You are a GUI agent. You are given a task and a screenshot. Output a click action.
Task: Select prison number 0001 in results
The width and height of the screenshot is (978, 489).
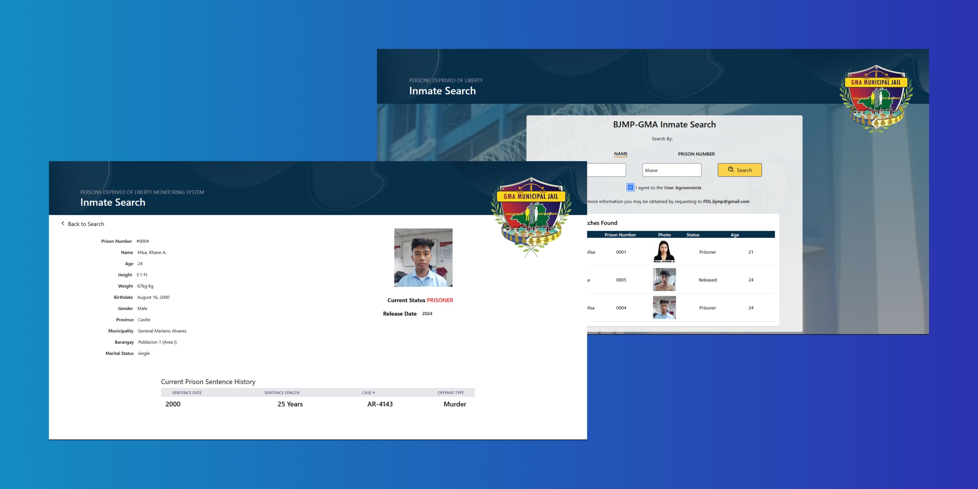coord(621,252)
